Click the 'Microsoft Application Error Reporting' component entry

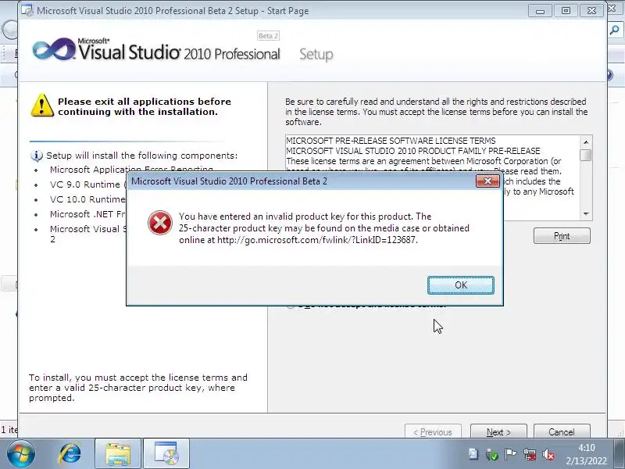(x=131, y=169)
